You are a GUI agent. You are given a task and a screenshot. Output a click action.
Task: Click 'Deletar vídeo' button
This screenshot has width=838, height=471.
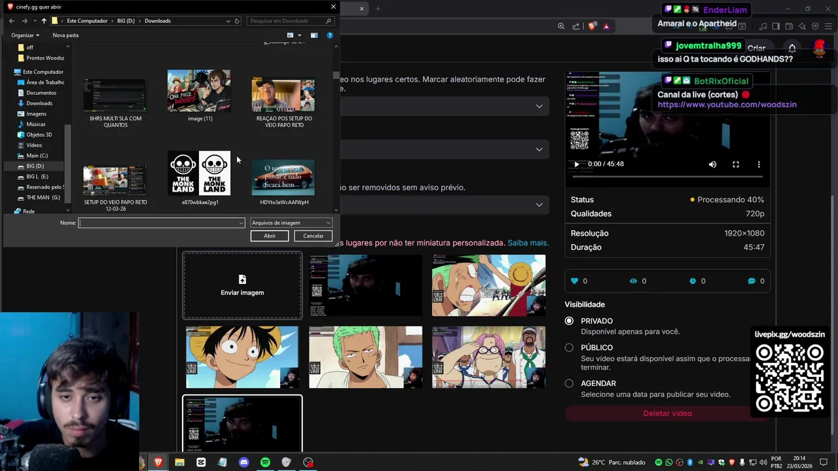667,413
